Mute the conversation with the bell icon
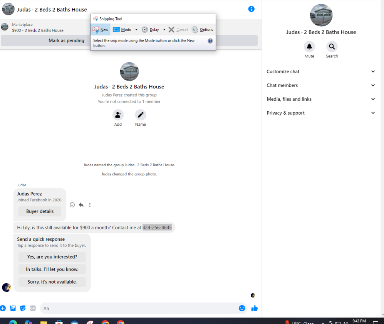This screenshot has width=384, height=324. [x=309, y=47]
